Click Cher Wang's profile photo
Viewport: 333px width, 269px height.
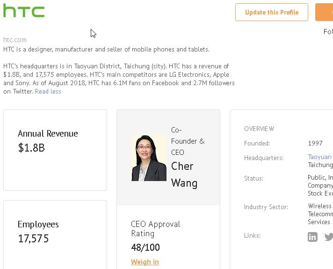coord(149,158)
